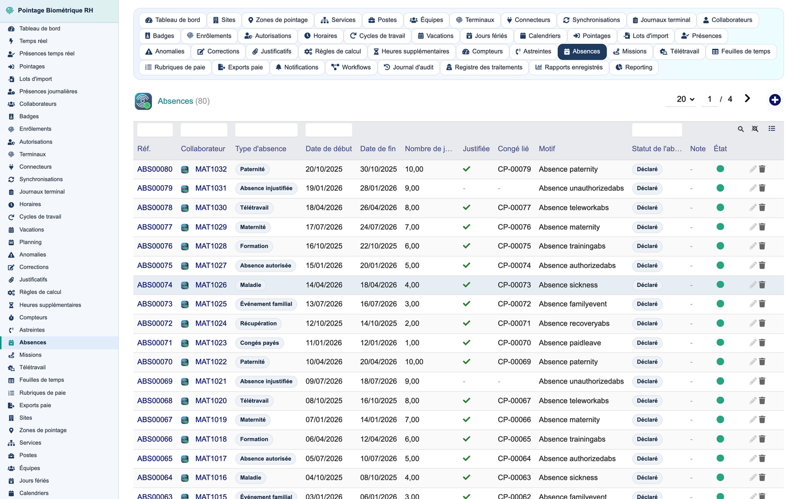Click the Type d'absence filter input
Screen dimensions: 799x499
(267, 130)
